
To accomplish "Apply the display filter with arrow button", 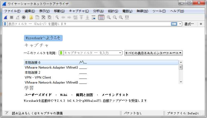I will pyautogui.click(x=174, y=24).
